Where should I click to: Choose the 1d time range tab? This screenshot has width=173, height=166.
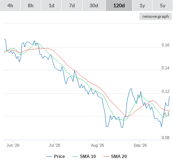pos(51,5)
